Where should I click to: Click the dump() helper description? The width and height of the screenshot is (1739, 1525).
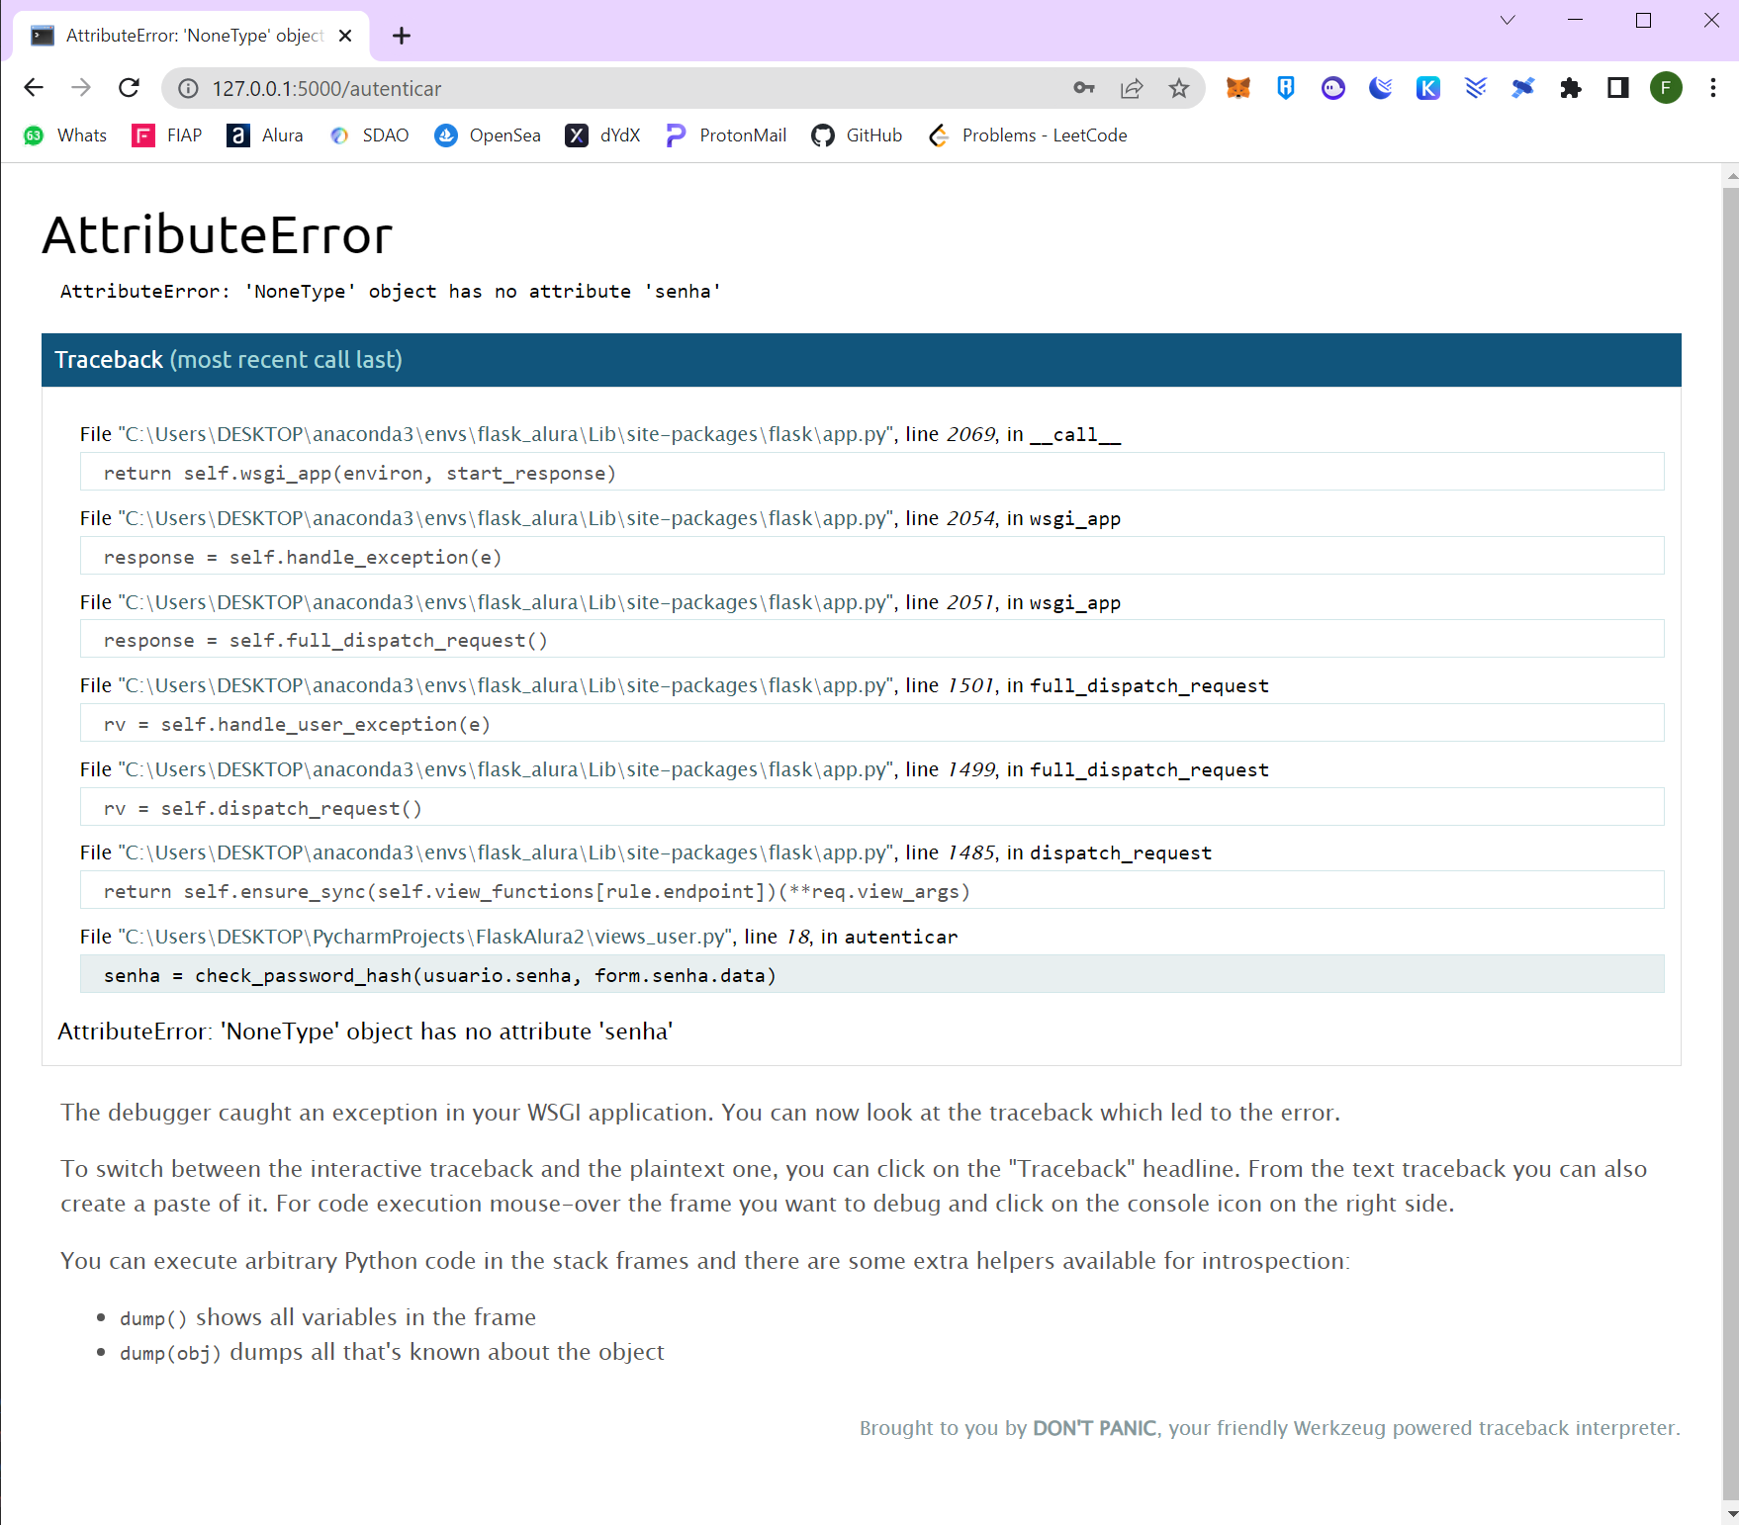[327, 1317]
